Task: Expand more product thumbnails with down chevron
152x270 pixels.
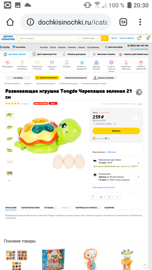Action: coord(9,181)
